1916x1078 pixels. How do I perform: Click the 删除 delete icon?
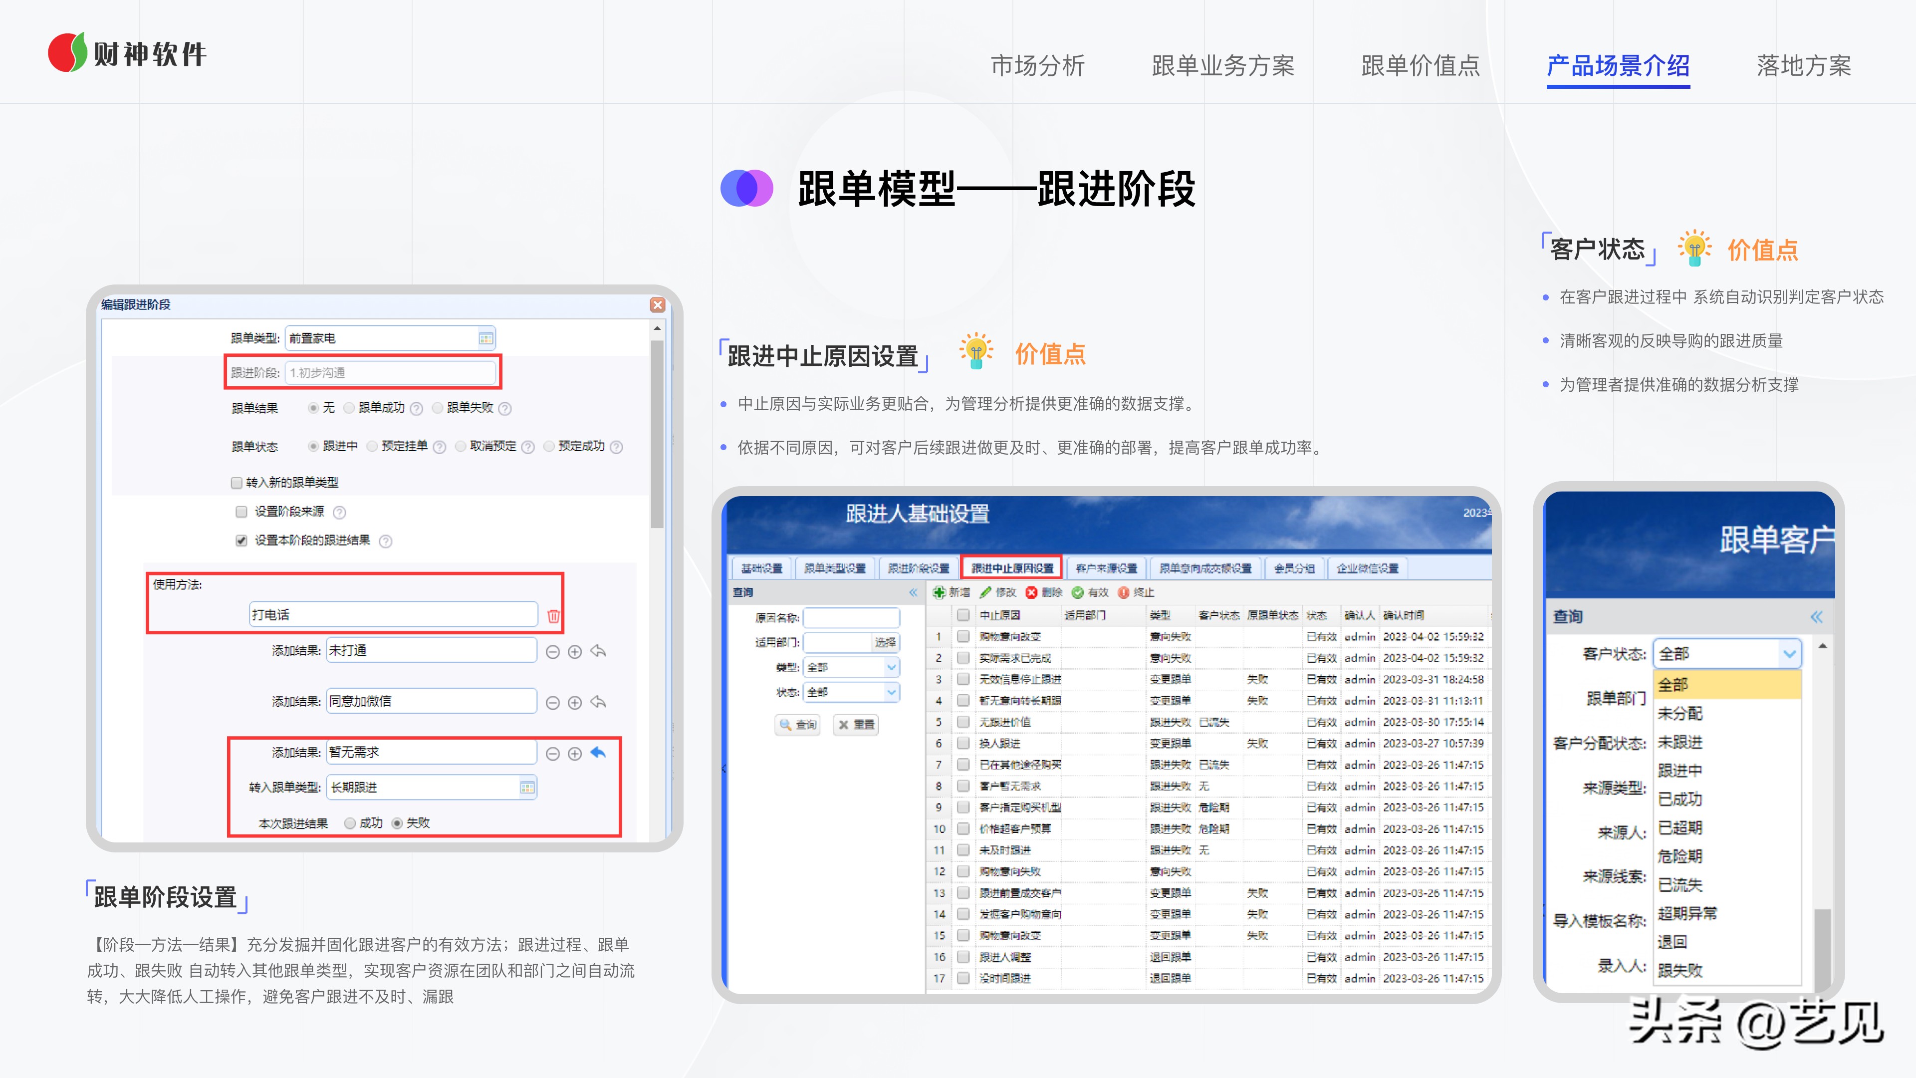(x=1032, y=593)
